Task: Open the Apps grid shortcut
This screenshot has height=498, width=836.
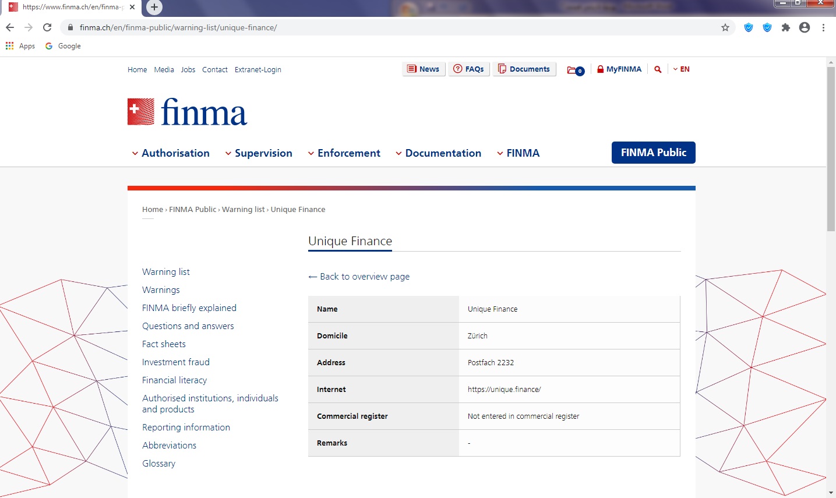Action: click(x=20, y=46)
